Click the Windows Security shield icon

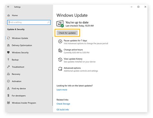tap(8, 52)
